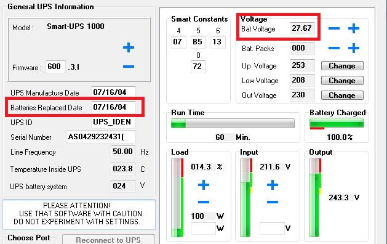This screenshot has width=387, height=244.
Task: Click Change button for Low Voltage
Action: [x=342, y=81]
